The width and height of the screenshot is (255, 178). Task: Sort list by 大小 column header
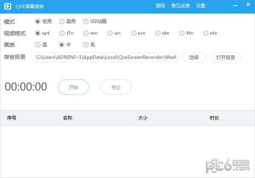pyautogui.click(x=142, y=118)
